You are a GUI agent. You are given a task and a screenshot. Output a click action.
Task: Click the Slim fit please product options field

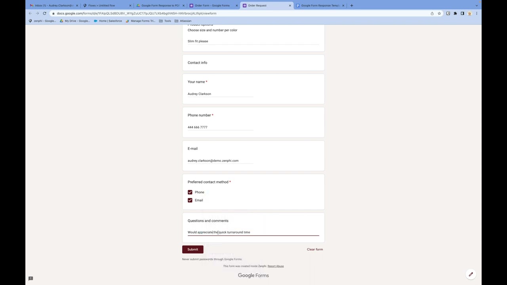click(x=253, y=41)
